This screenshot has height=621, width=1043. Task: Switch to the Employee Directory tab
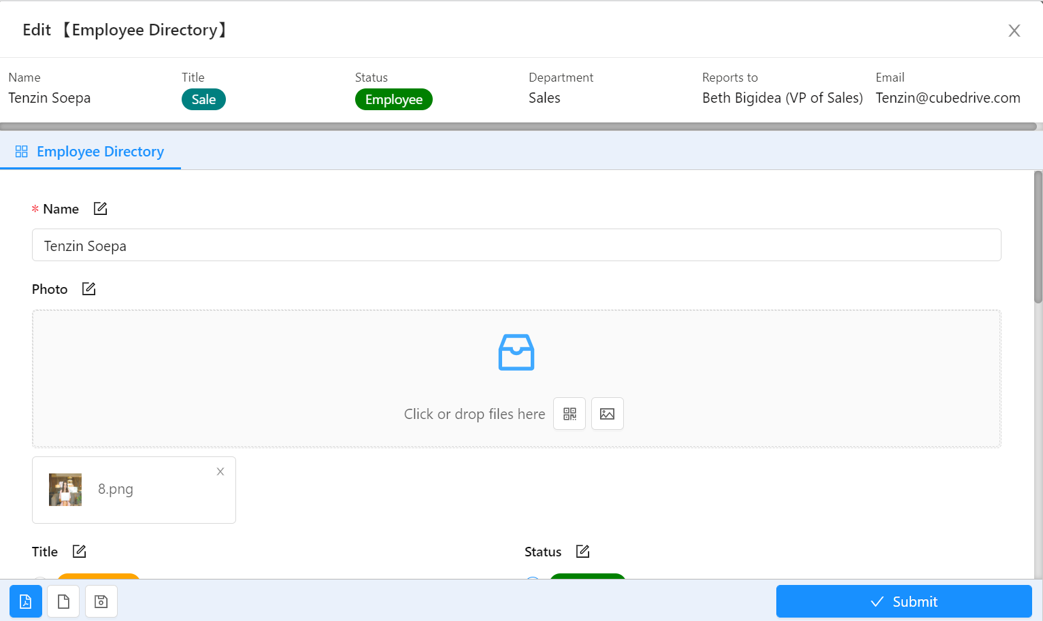(90, 152)
